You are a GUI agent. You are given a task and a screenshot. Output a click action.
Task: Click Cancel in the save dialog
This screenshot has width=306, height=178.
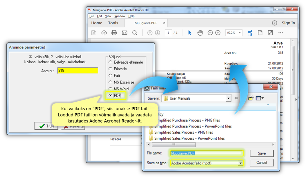tap(262, 163)
